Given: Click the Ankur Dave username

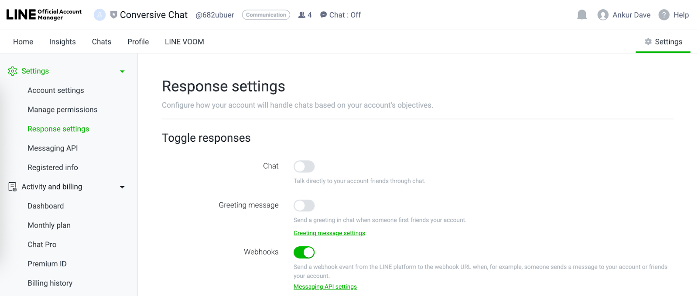Looking at the screenshot, I should pyautogui.click(x=631, y=15).
